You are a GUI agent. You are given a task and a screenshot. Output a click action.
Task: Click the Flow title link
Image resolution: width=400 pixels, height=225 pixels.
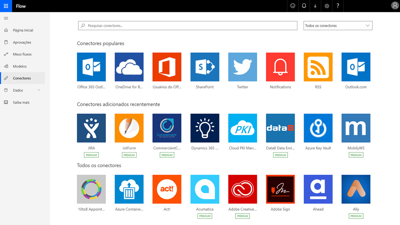21,6
